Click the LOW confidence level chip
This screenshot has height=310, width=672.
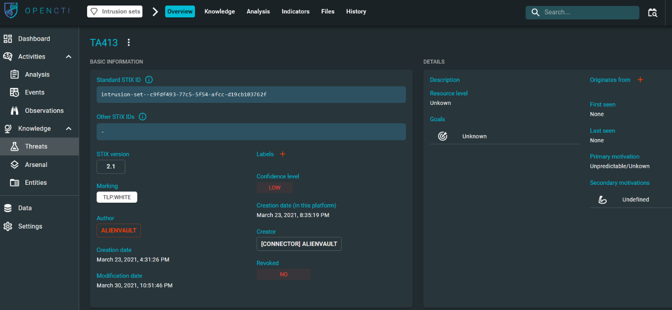(275, 188)
